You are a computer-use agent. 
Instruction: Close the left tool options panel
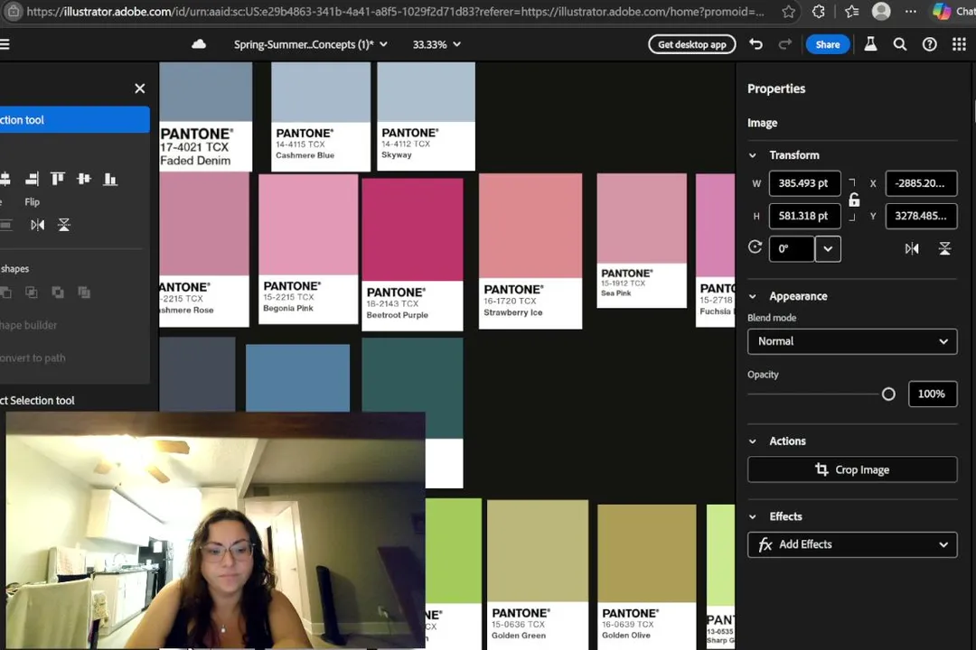point(140,88)
